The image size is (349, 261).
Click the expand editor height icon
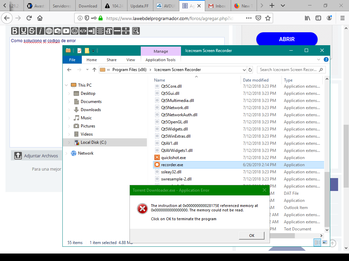(x=126, y=31)
